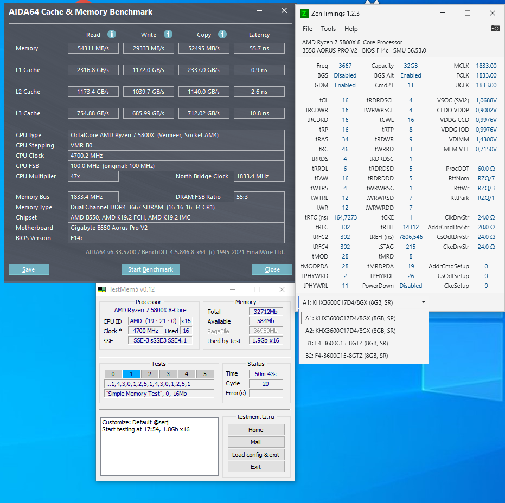The image size is (505, 503).
Task: Select highlighted test box 1 in TestMem5
Action: click(131, 374)
